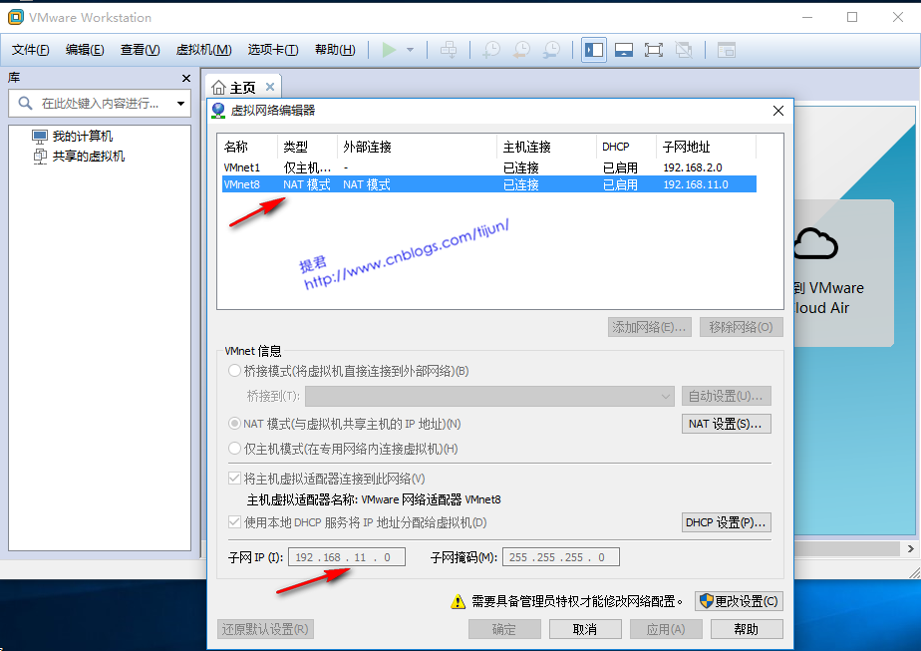
Task: Click the DHCP column header
Action: click(626, 147)
